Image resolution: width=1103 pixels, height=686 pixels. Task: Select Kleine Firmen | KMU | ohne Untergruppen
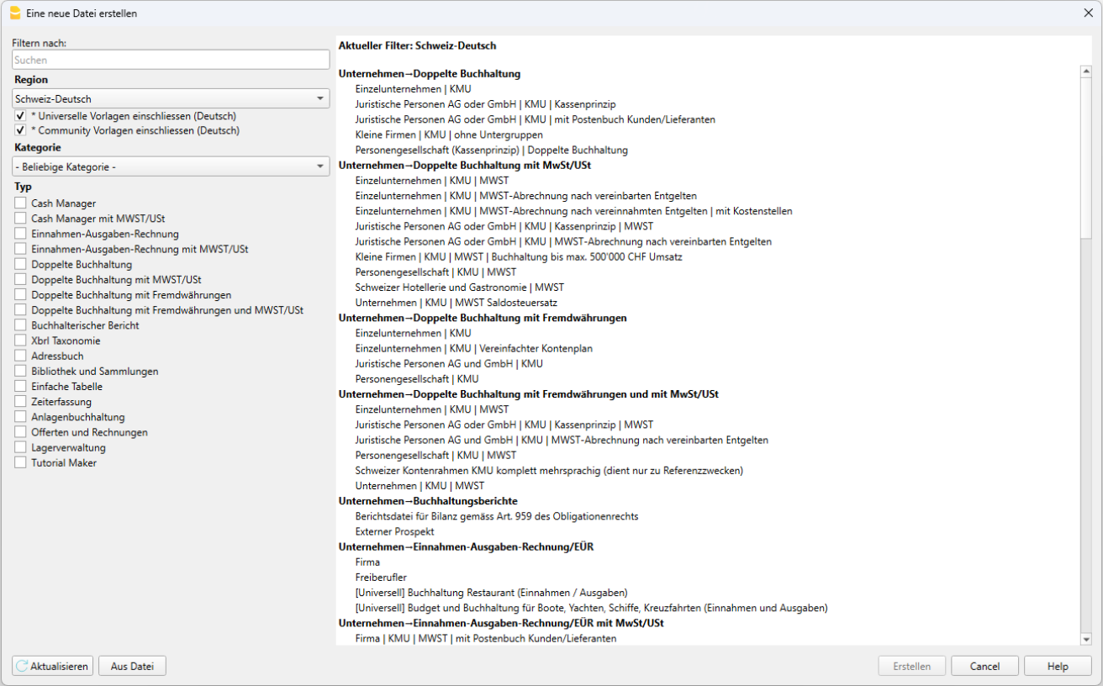pyautogui.click(x=449, y=135)
